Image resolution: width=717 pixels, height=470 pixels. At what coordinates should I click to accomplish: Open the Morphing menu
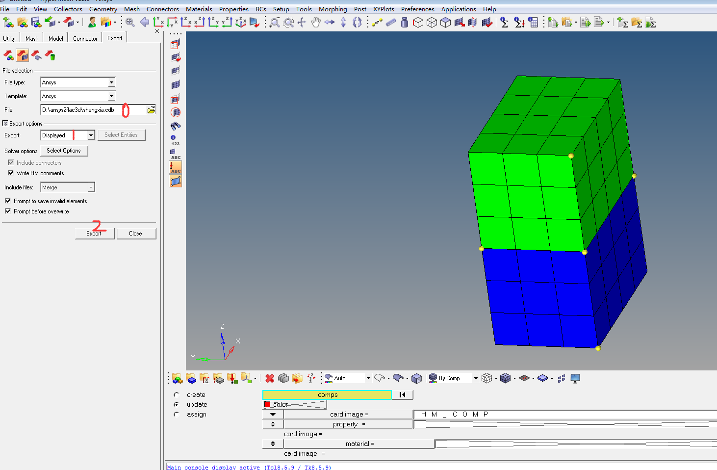pyautogui.click(x=333, y=9)
